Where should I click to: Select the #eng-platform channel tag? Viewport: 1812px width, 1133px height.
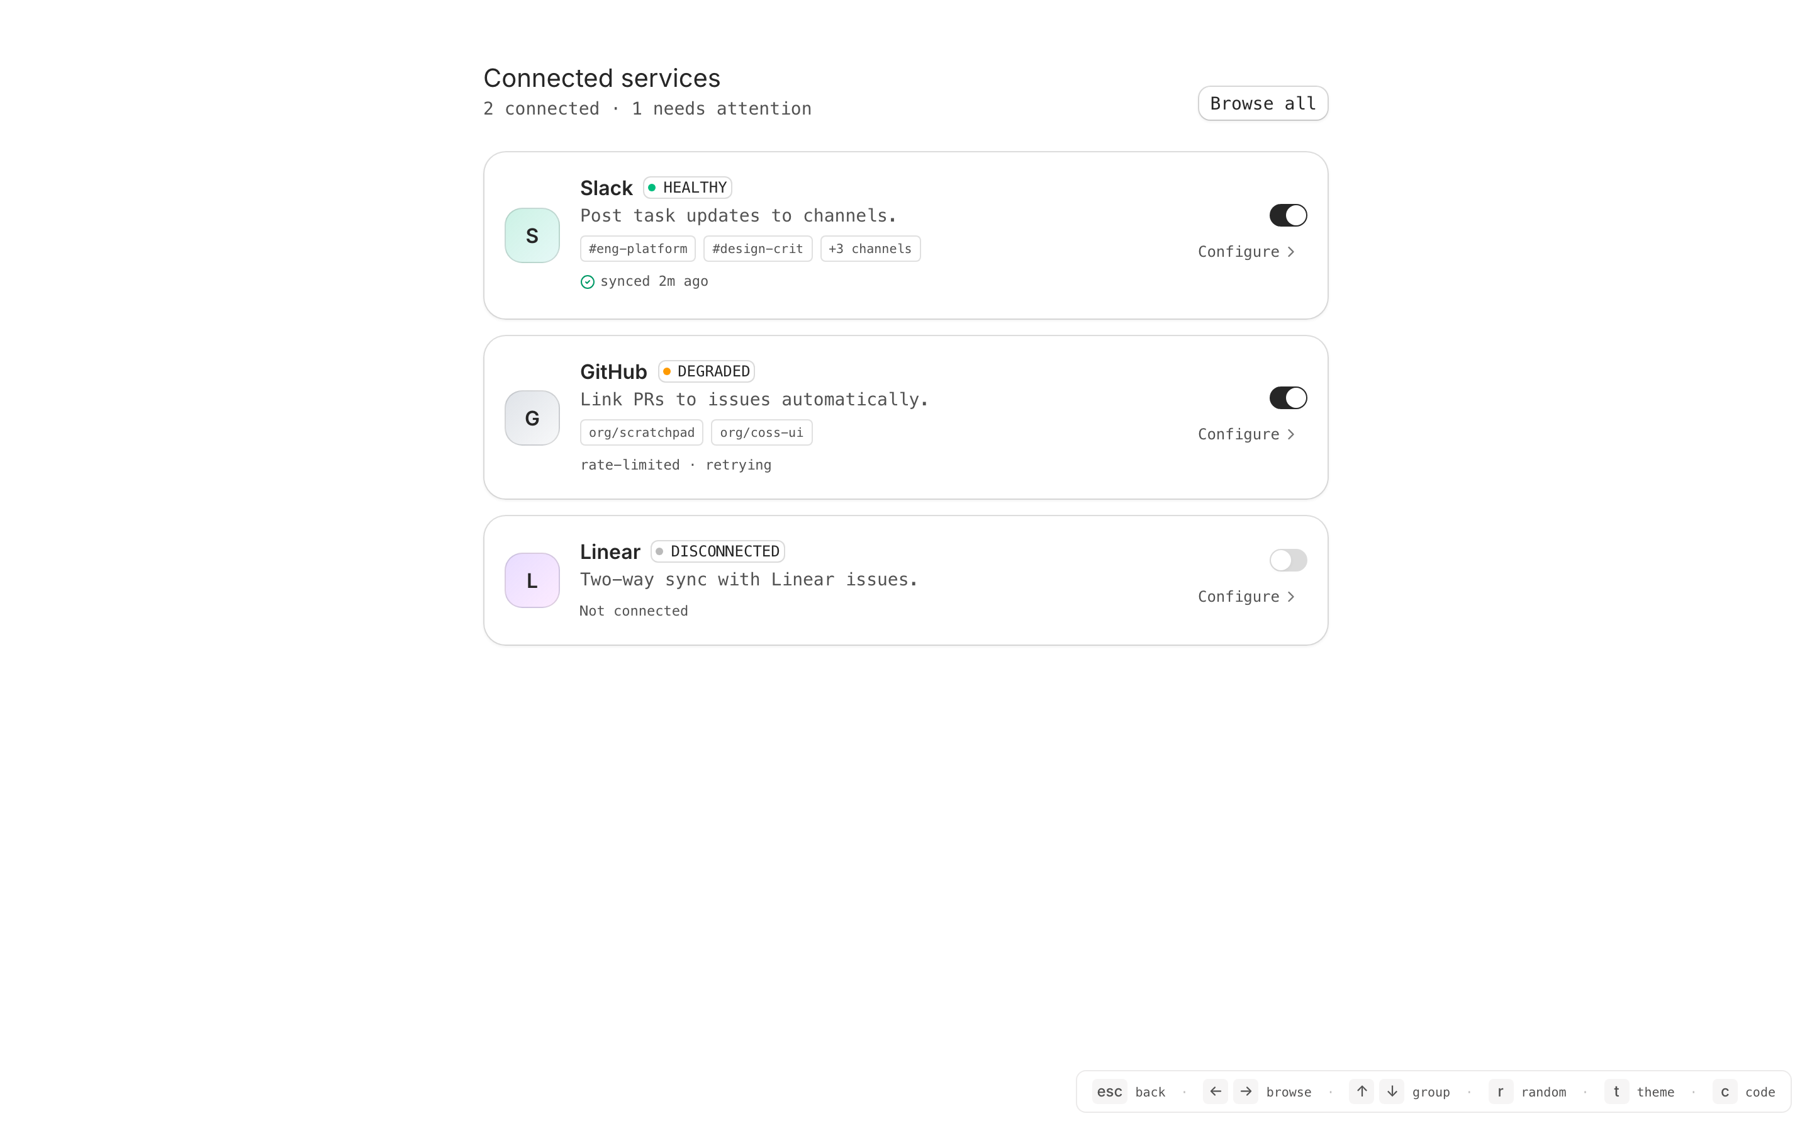click(637, 249)
